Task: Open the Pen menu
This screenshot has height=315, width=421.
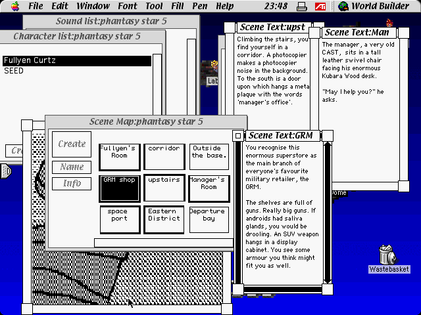Action: point(200,6)
